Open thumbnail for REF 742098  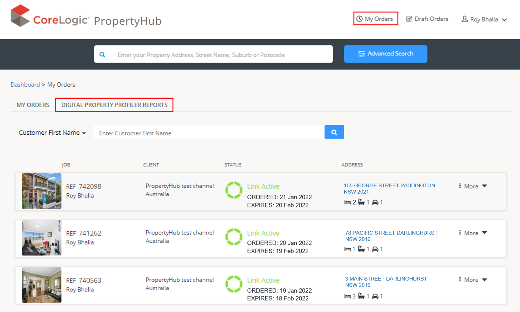(41, 191)
